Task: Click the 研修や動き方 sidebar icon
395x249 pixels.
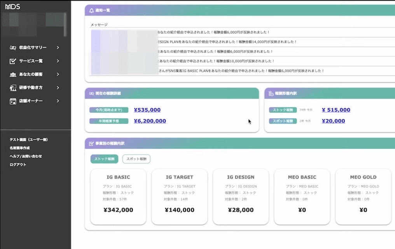Action: coord(13,87)
